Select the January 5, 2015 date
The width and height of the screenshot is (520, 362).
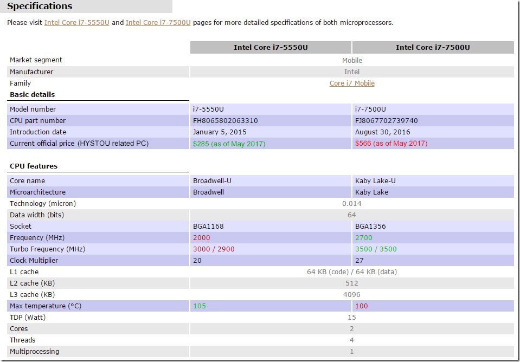pos(220,132)
